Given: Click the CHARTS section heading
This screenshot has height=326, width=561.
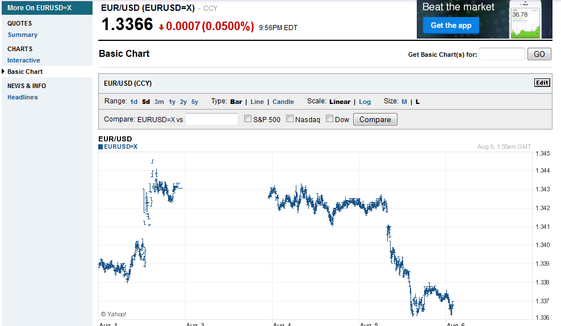Looking at the screenshot, I should (x=20, y=49).
